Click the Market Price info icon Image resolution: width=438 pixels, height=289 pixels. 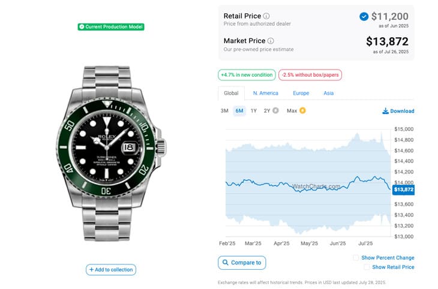271,41
